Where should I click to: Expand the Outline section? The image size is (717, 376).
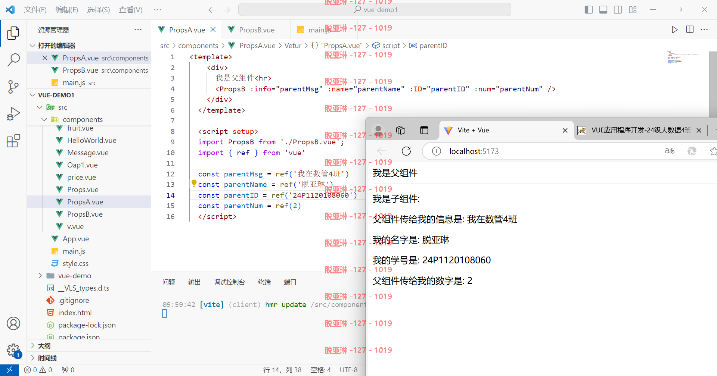coord(89,346)
